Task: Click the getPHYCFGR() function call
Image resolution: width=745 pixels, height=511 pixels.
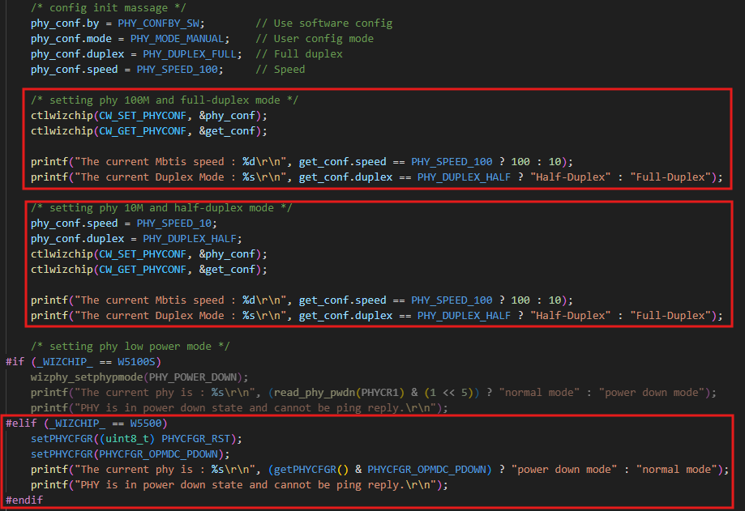Action: coord(311,469)
